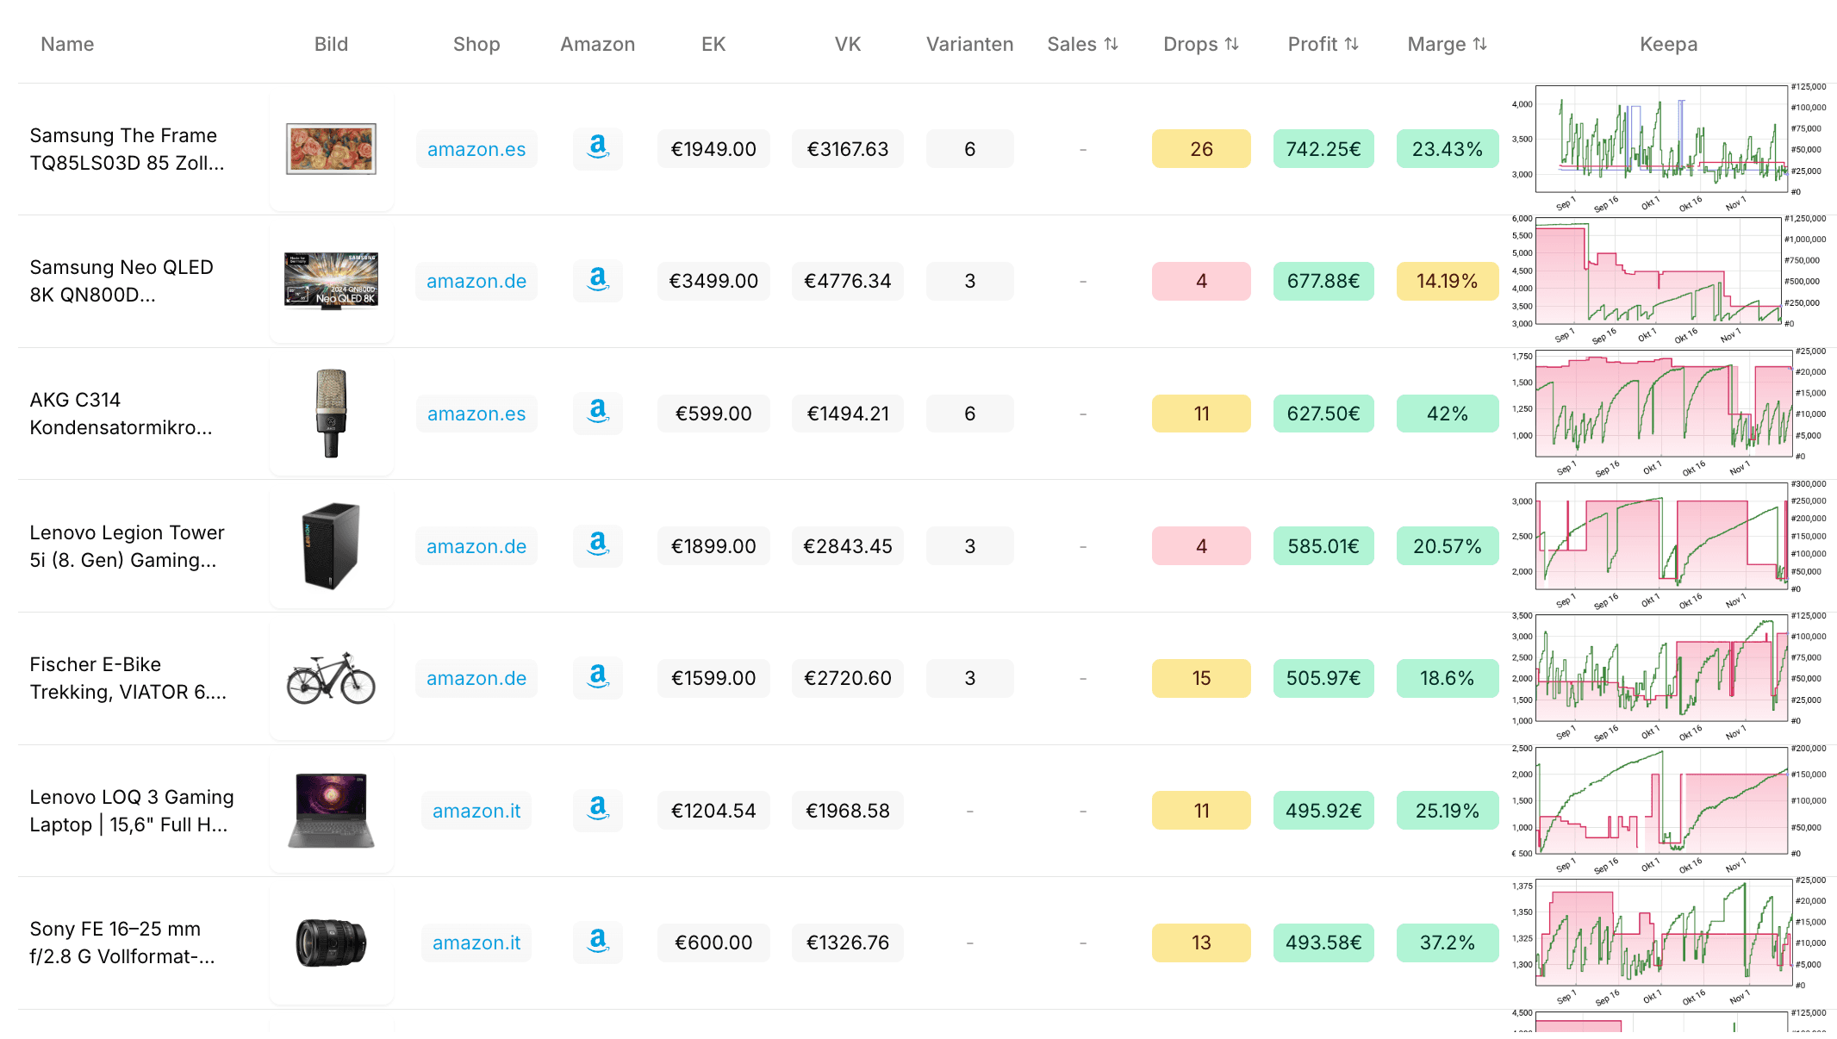Click the amazon.de link in the Fischer E-Bike row
This screenshot has height=1039, width=1837.
click(476, 678)
